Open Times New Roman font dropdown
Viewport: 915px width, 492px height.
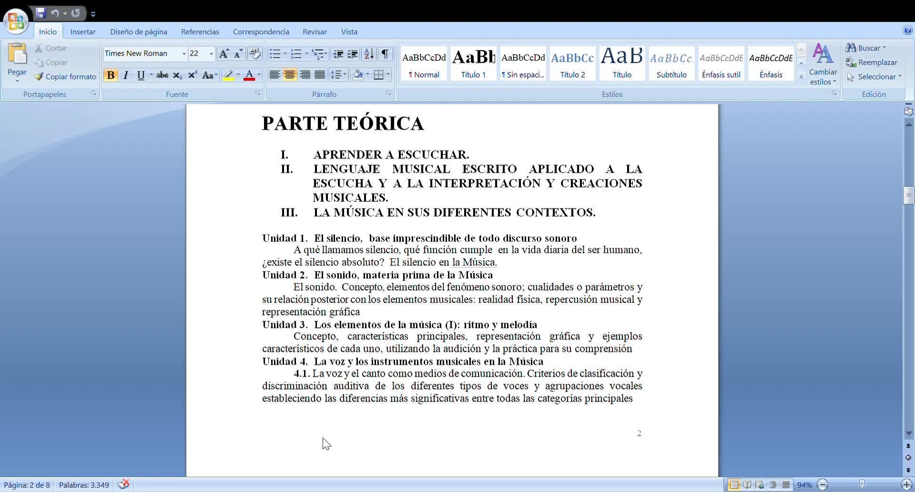click(x=183, y=53)
